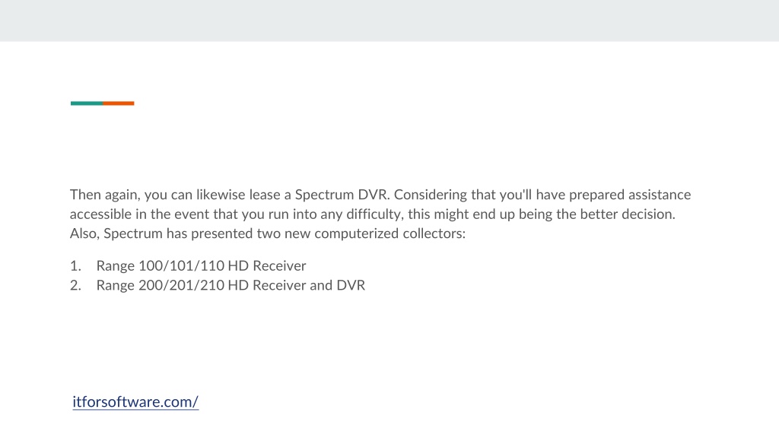Click the teal segment of accent bar
Image resolution: width=779 pixels, height=438 pixels.
[87, 103]
